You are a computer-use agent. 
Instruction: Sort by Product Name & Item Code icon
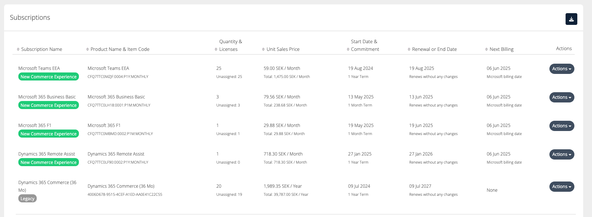pyautogui.click(x=88, y=49)
